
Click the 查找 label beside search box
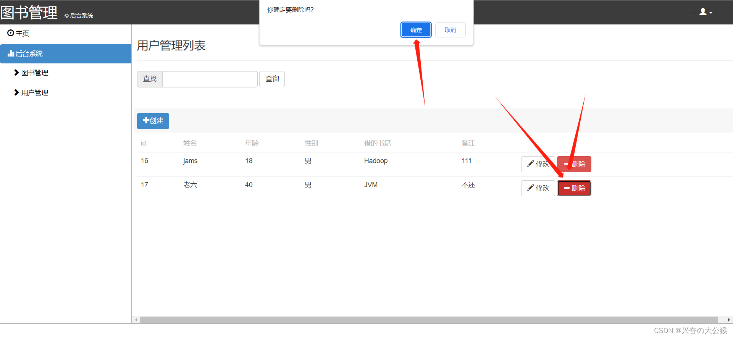point(150,79)
